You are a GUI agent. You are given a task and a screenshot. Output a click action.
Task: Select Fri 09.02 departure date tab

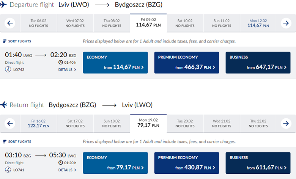click(148, 22)
